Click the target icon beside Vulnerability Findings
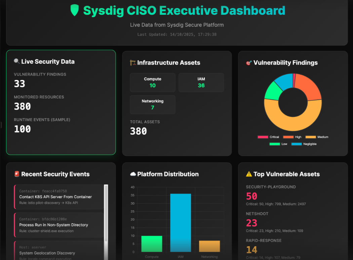The image size is (353, 260). [249, 63]
